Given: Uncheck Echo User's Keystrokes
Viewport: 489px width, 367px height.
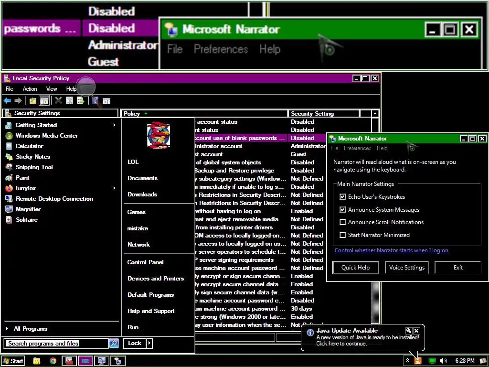Looking at the screenshot, I should (342, 196).
